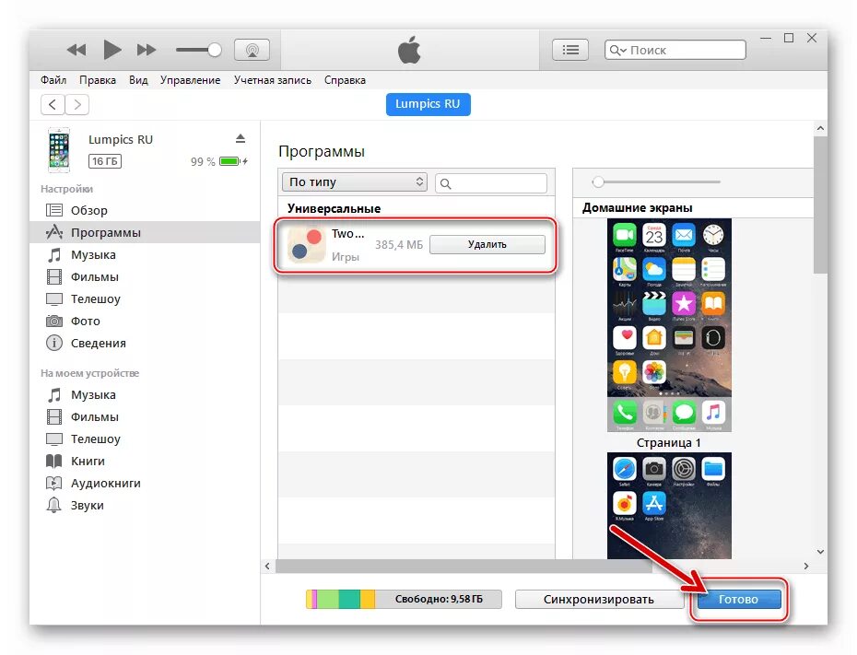Open the Звуки sidebar item
The height and width of the screenshot is (655, 857).
[x=145, y=506]
